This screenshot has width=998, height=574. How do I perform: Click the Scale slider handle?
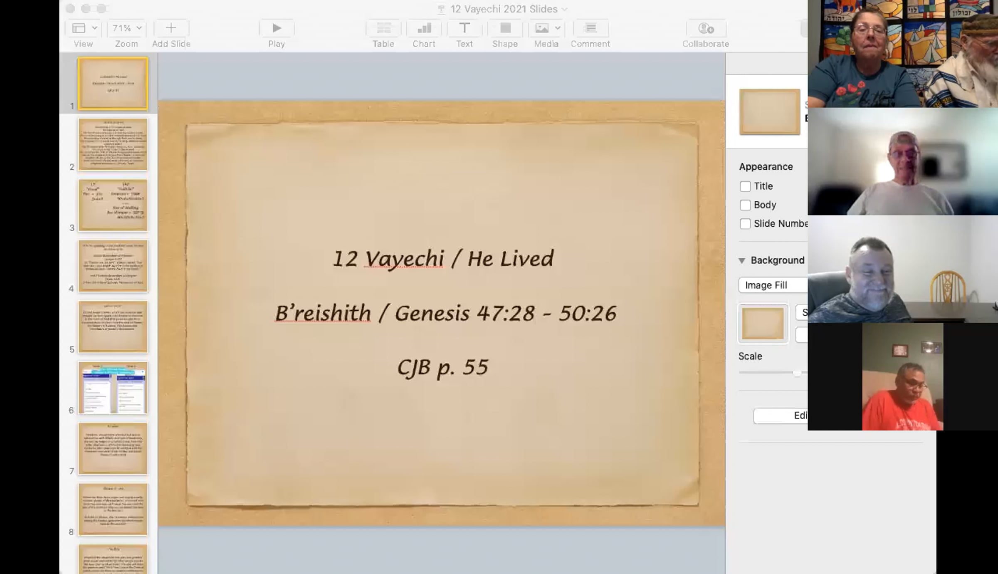(797, 373)
